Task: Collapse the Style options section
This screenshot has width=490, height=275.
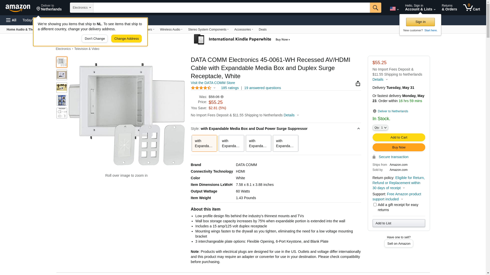Action: coord(358,129)
